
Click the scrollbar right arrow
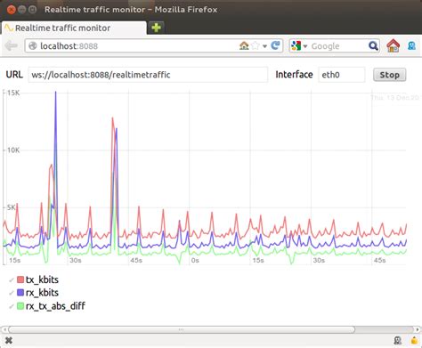click(418, 329)
